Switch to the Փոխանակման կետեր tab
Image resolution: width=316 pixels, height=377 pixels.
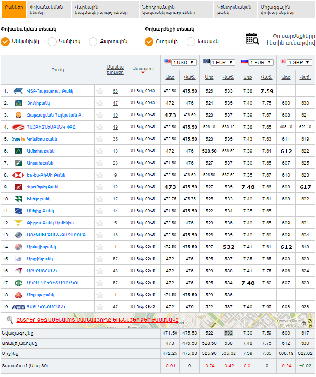(x=47, y=10)
